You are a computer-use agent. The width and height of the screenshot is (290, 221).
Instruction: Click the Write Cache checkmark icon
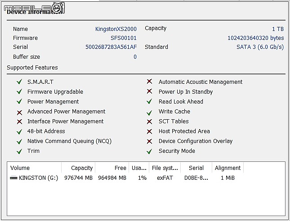(x=149, y=113)
